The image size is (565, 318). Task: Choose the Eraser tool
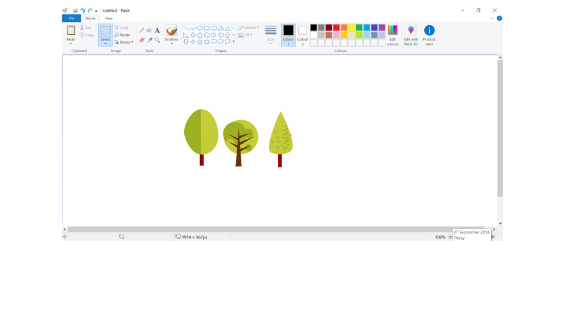142,40
